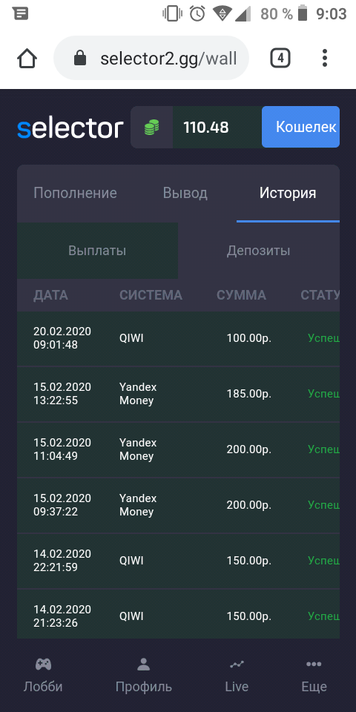Viewport: 356px width, 712px height.
Task: Click the green coins balance icon
Action: pyautogui.click(x=151, y=127)
